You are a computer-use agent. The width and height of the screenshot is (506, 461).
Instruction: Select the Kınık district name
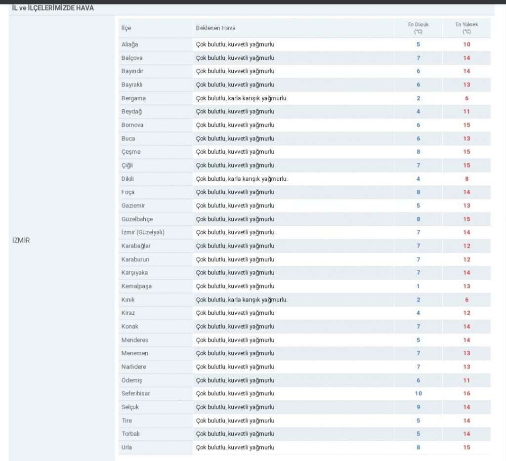(128, 300)
